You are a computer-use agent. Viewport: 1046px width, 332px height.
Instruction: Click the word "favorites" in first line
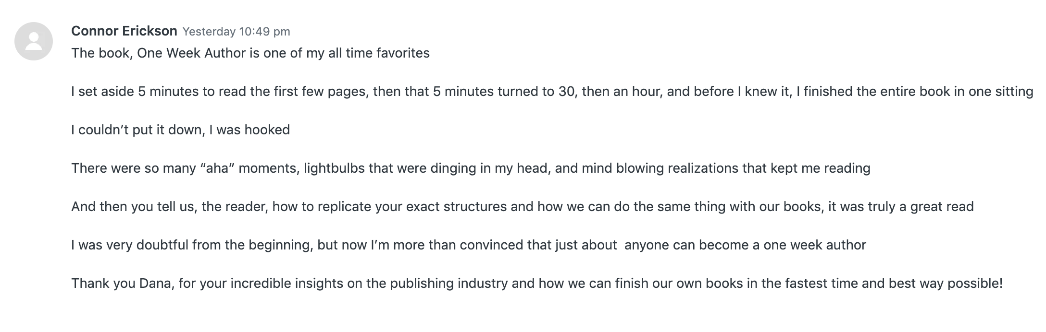403,53
